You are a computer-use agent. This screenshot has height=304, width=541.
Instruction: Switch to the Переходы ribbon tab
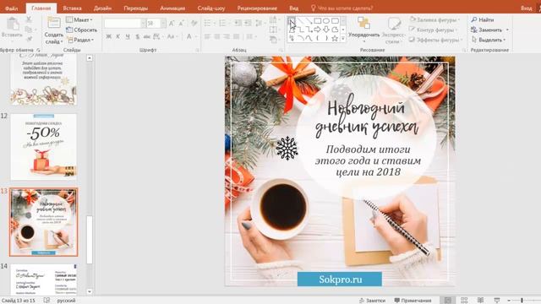(x=136, y=8)
